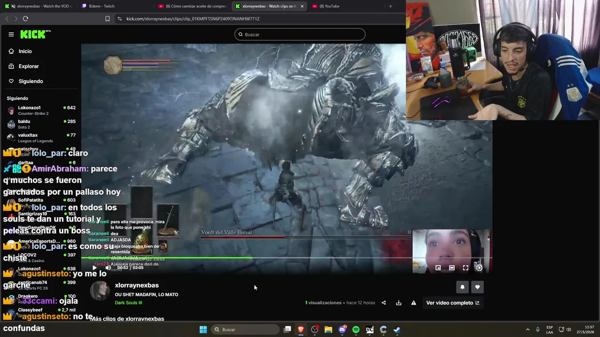Open valuxitax League of Legends channel
600x337 pixels.
click(41, 138)
